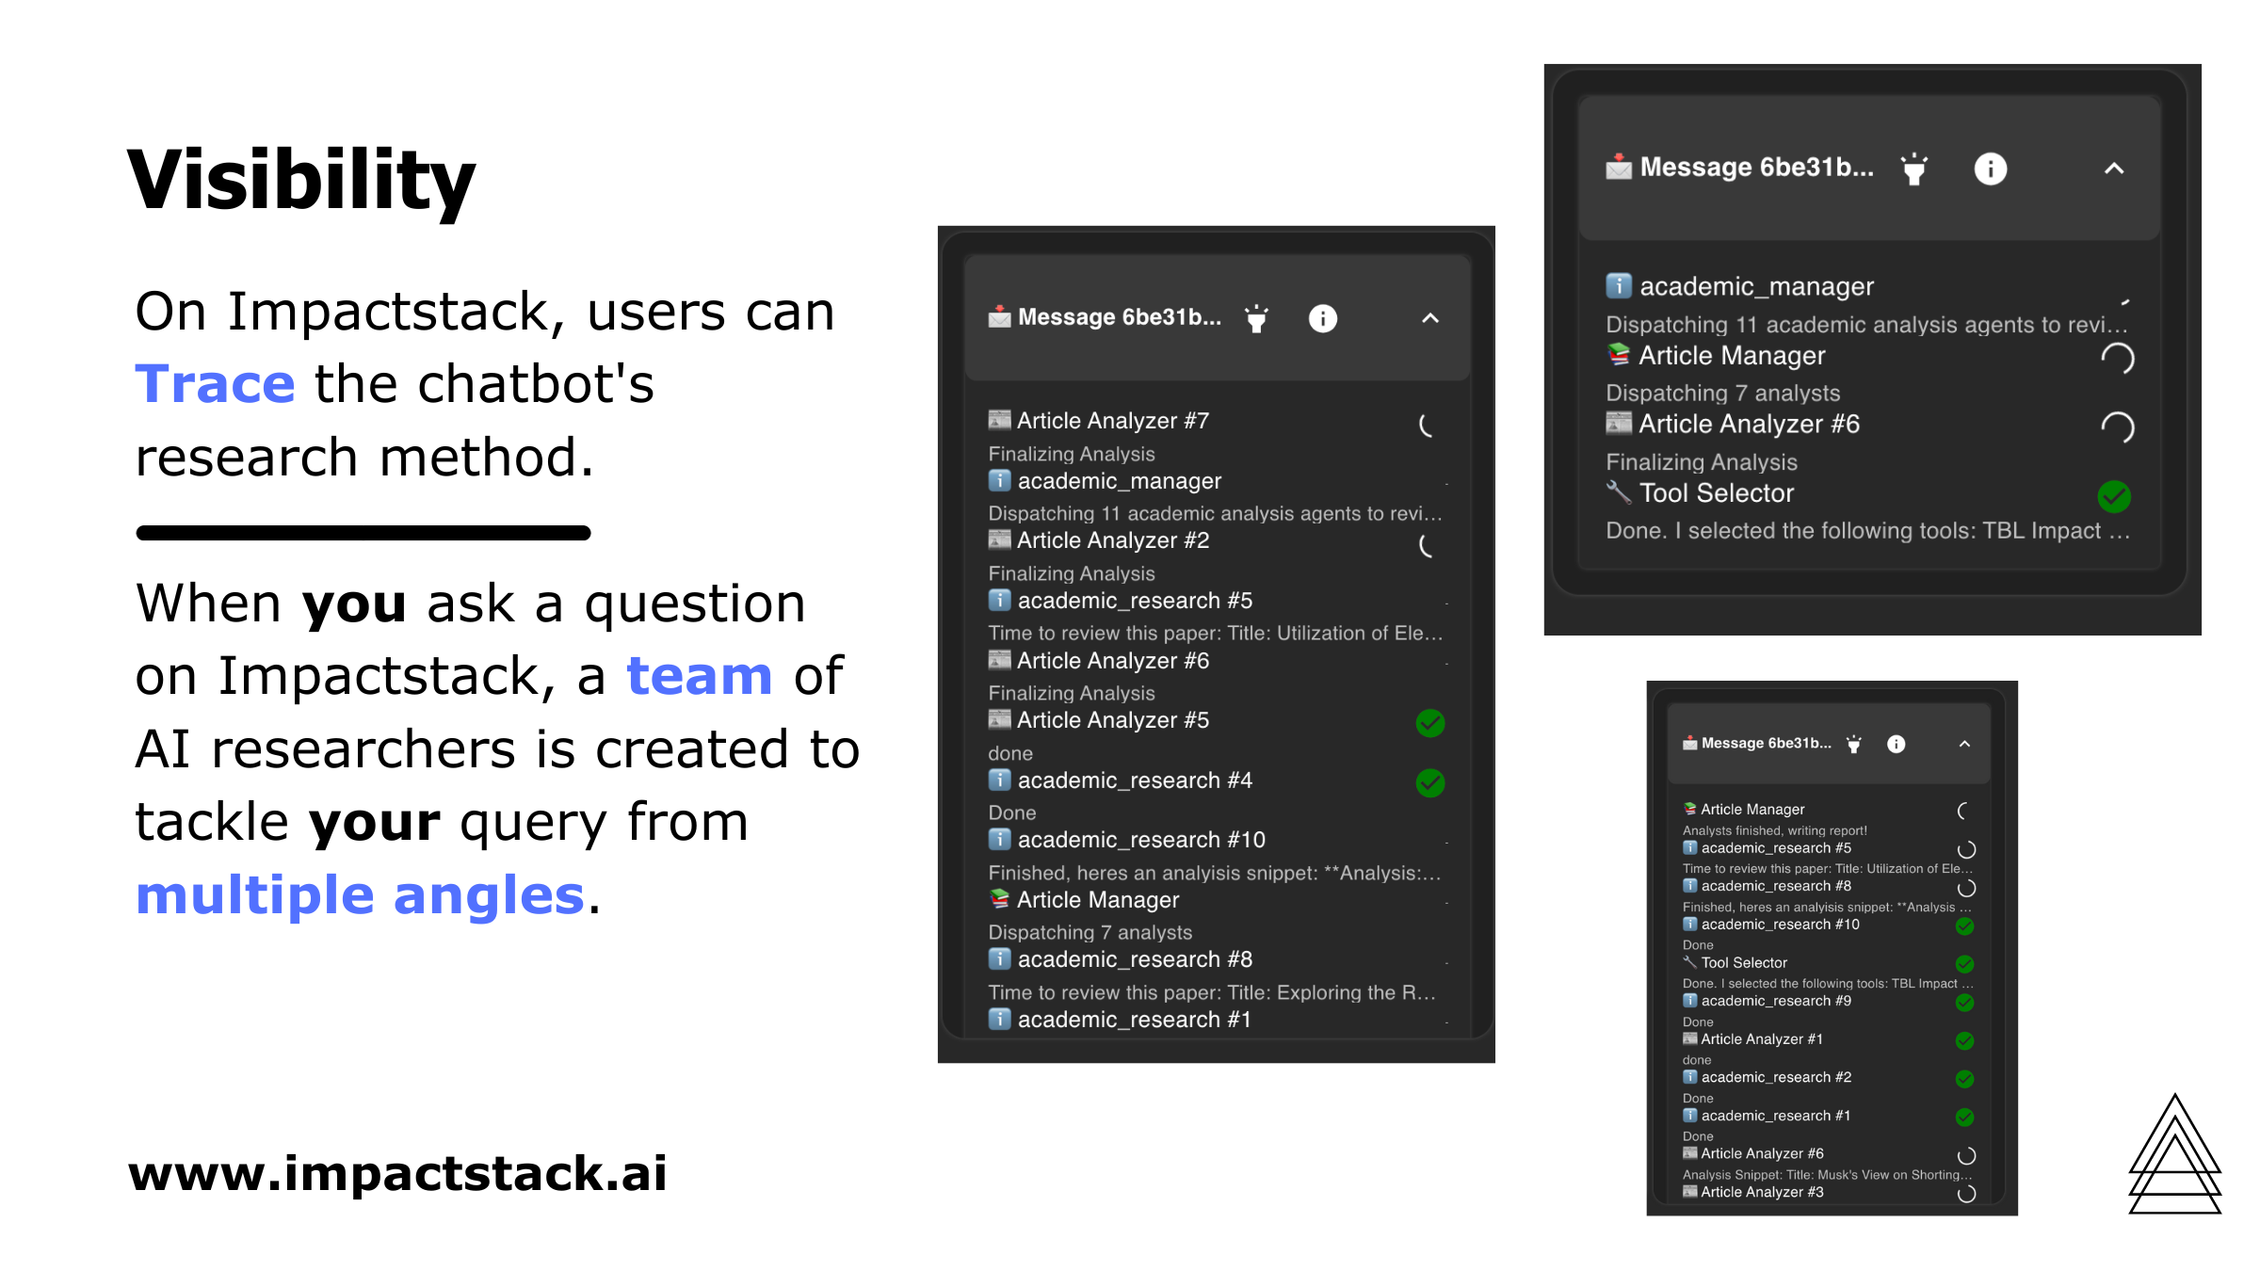Click the mailbox icon in the top-right panel header
The height and width of the screenshot is (1271, 2260).
[x=1619, y=167]
